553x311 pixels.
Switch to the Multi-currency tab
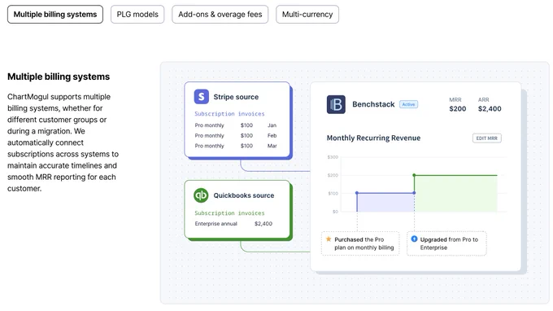tap(307, 15)
